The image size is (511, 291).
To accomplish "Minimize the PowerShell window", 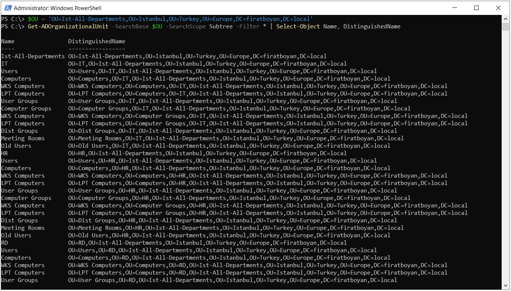I will (x=454, y=8).
